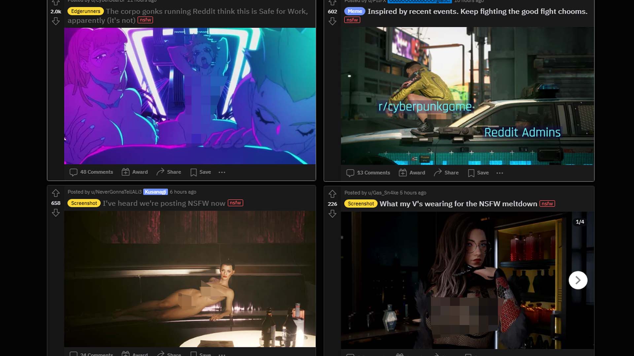This screenshot has height=356, width=634.
Task: Open u/Gas_Sn4ke's profile link
Action: [383, 193]
